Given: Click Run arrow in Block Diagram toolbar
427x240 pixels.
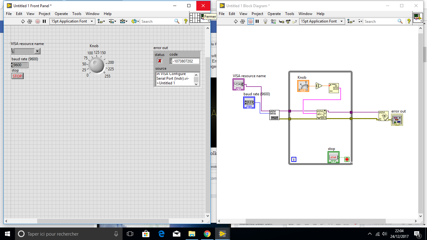Looking at the screenshot, I should tap(236, 21).
